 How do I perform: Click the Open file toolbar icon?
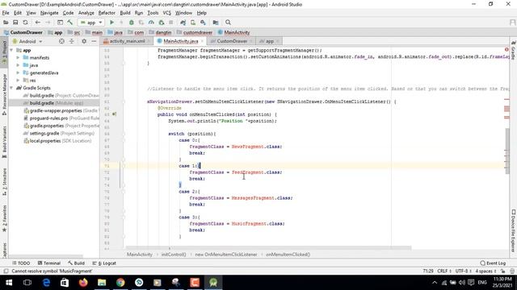(x=6, y=23)
